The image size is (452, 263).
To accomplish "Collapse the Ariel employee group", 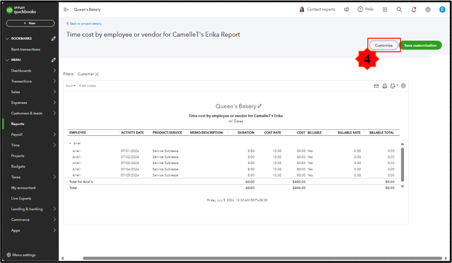I will (70, 143).
